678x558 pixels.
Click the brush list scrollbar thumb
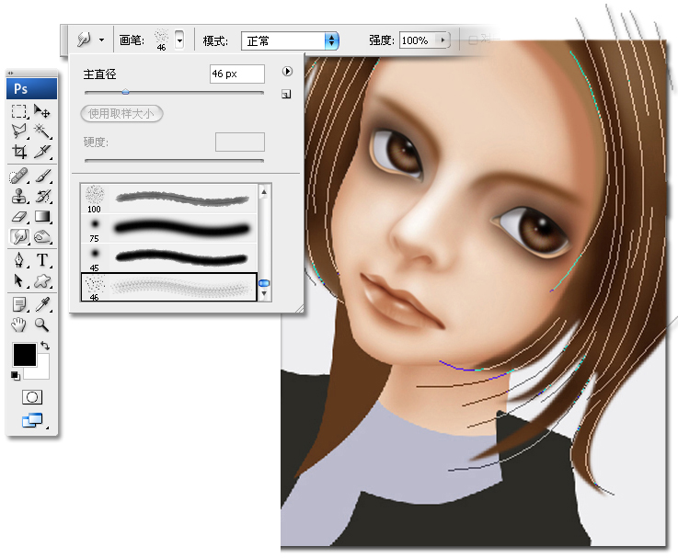tap(264, 283)
